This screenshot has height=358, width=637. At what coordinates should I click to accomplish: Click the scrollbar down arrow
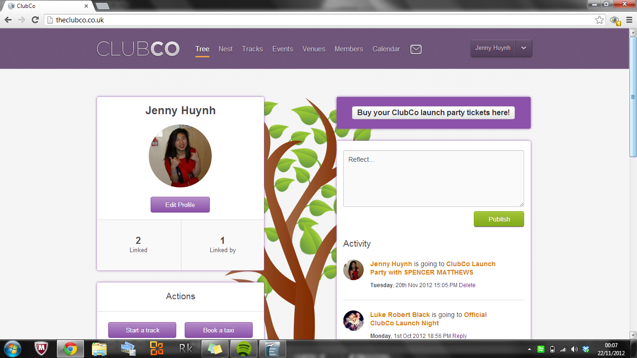coord(633,335)
